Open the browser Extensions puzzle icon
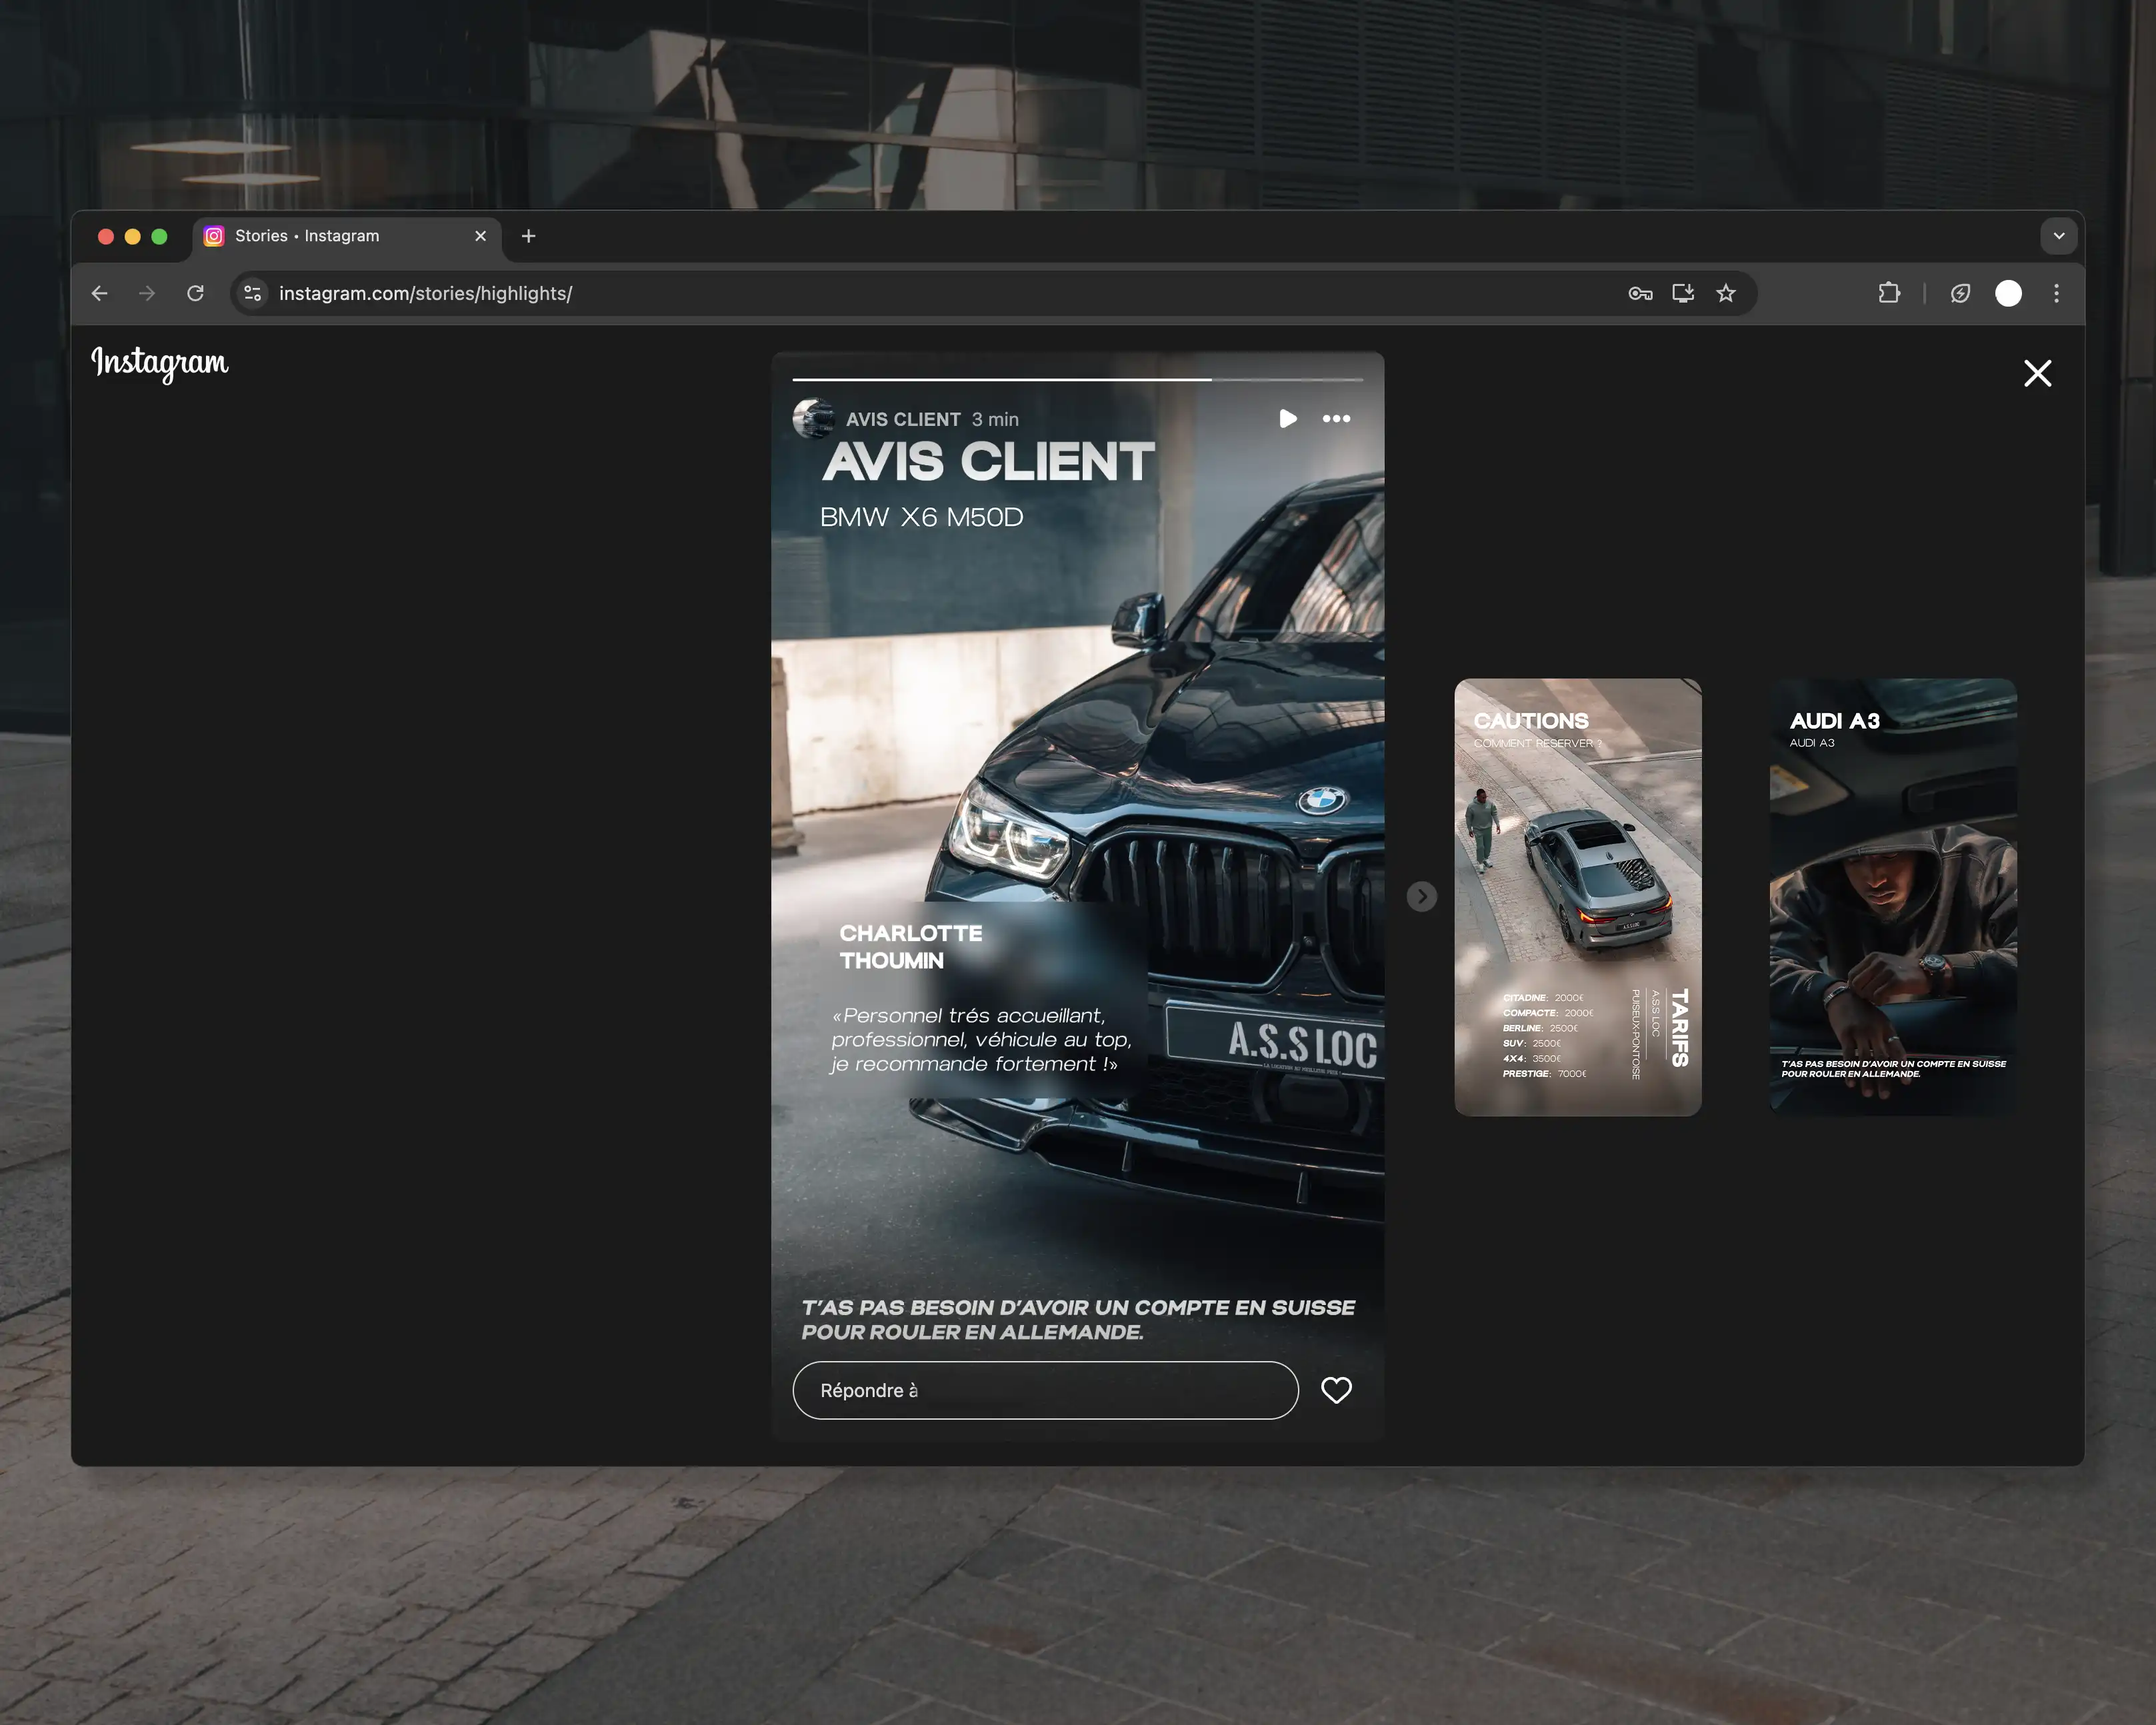Image resolution: width=2156 pixels, height=1725 pixels. coord(1889,294)
